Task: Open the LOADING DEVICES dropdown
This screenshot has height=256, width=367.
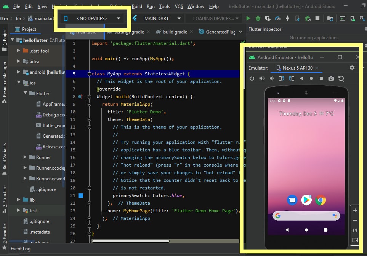Action: pyautogui.click(x=213, y=19)
